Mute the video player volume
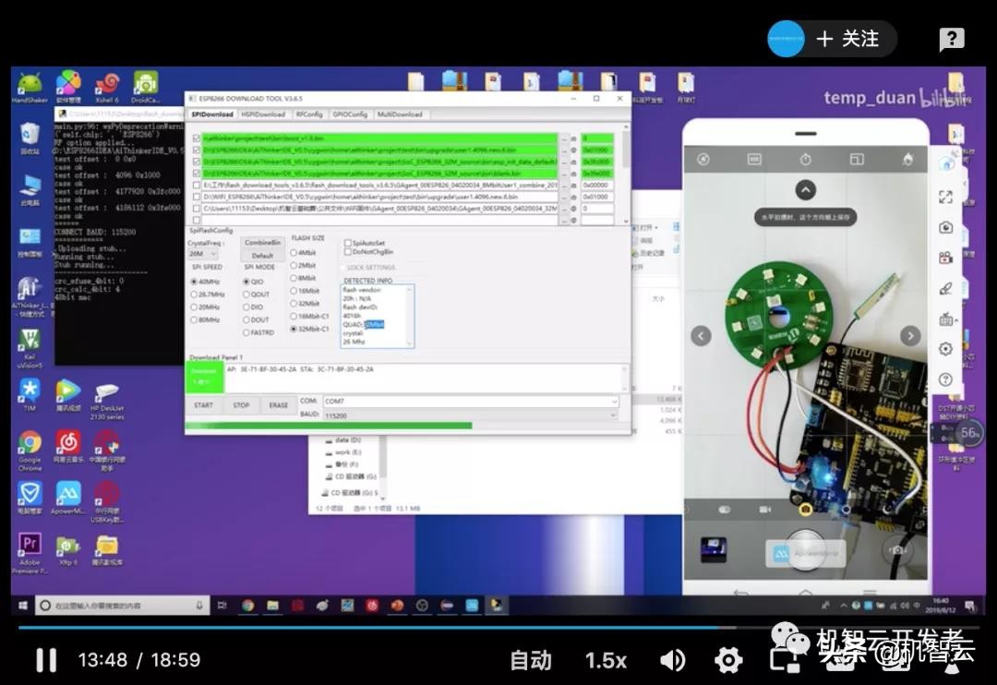 pyautogui.click(x=673, y=659)
